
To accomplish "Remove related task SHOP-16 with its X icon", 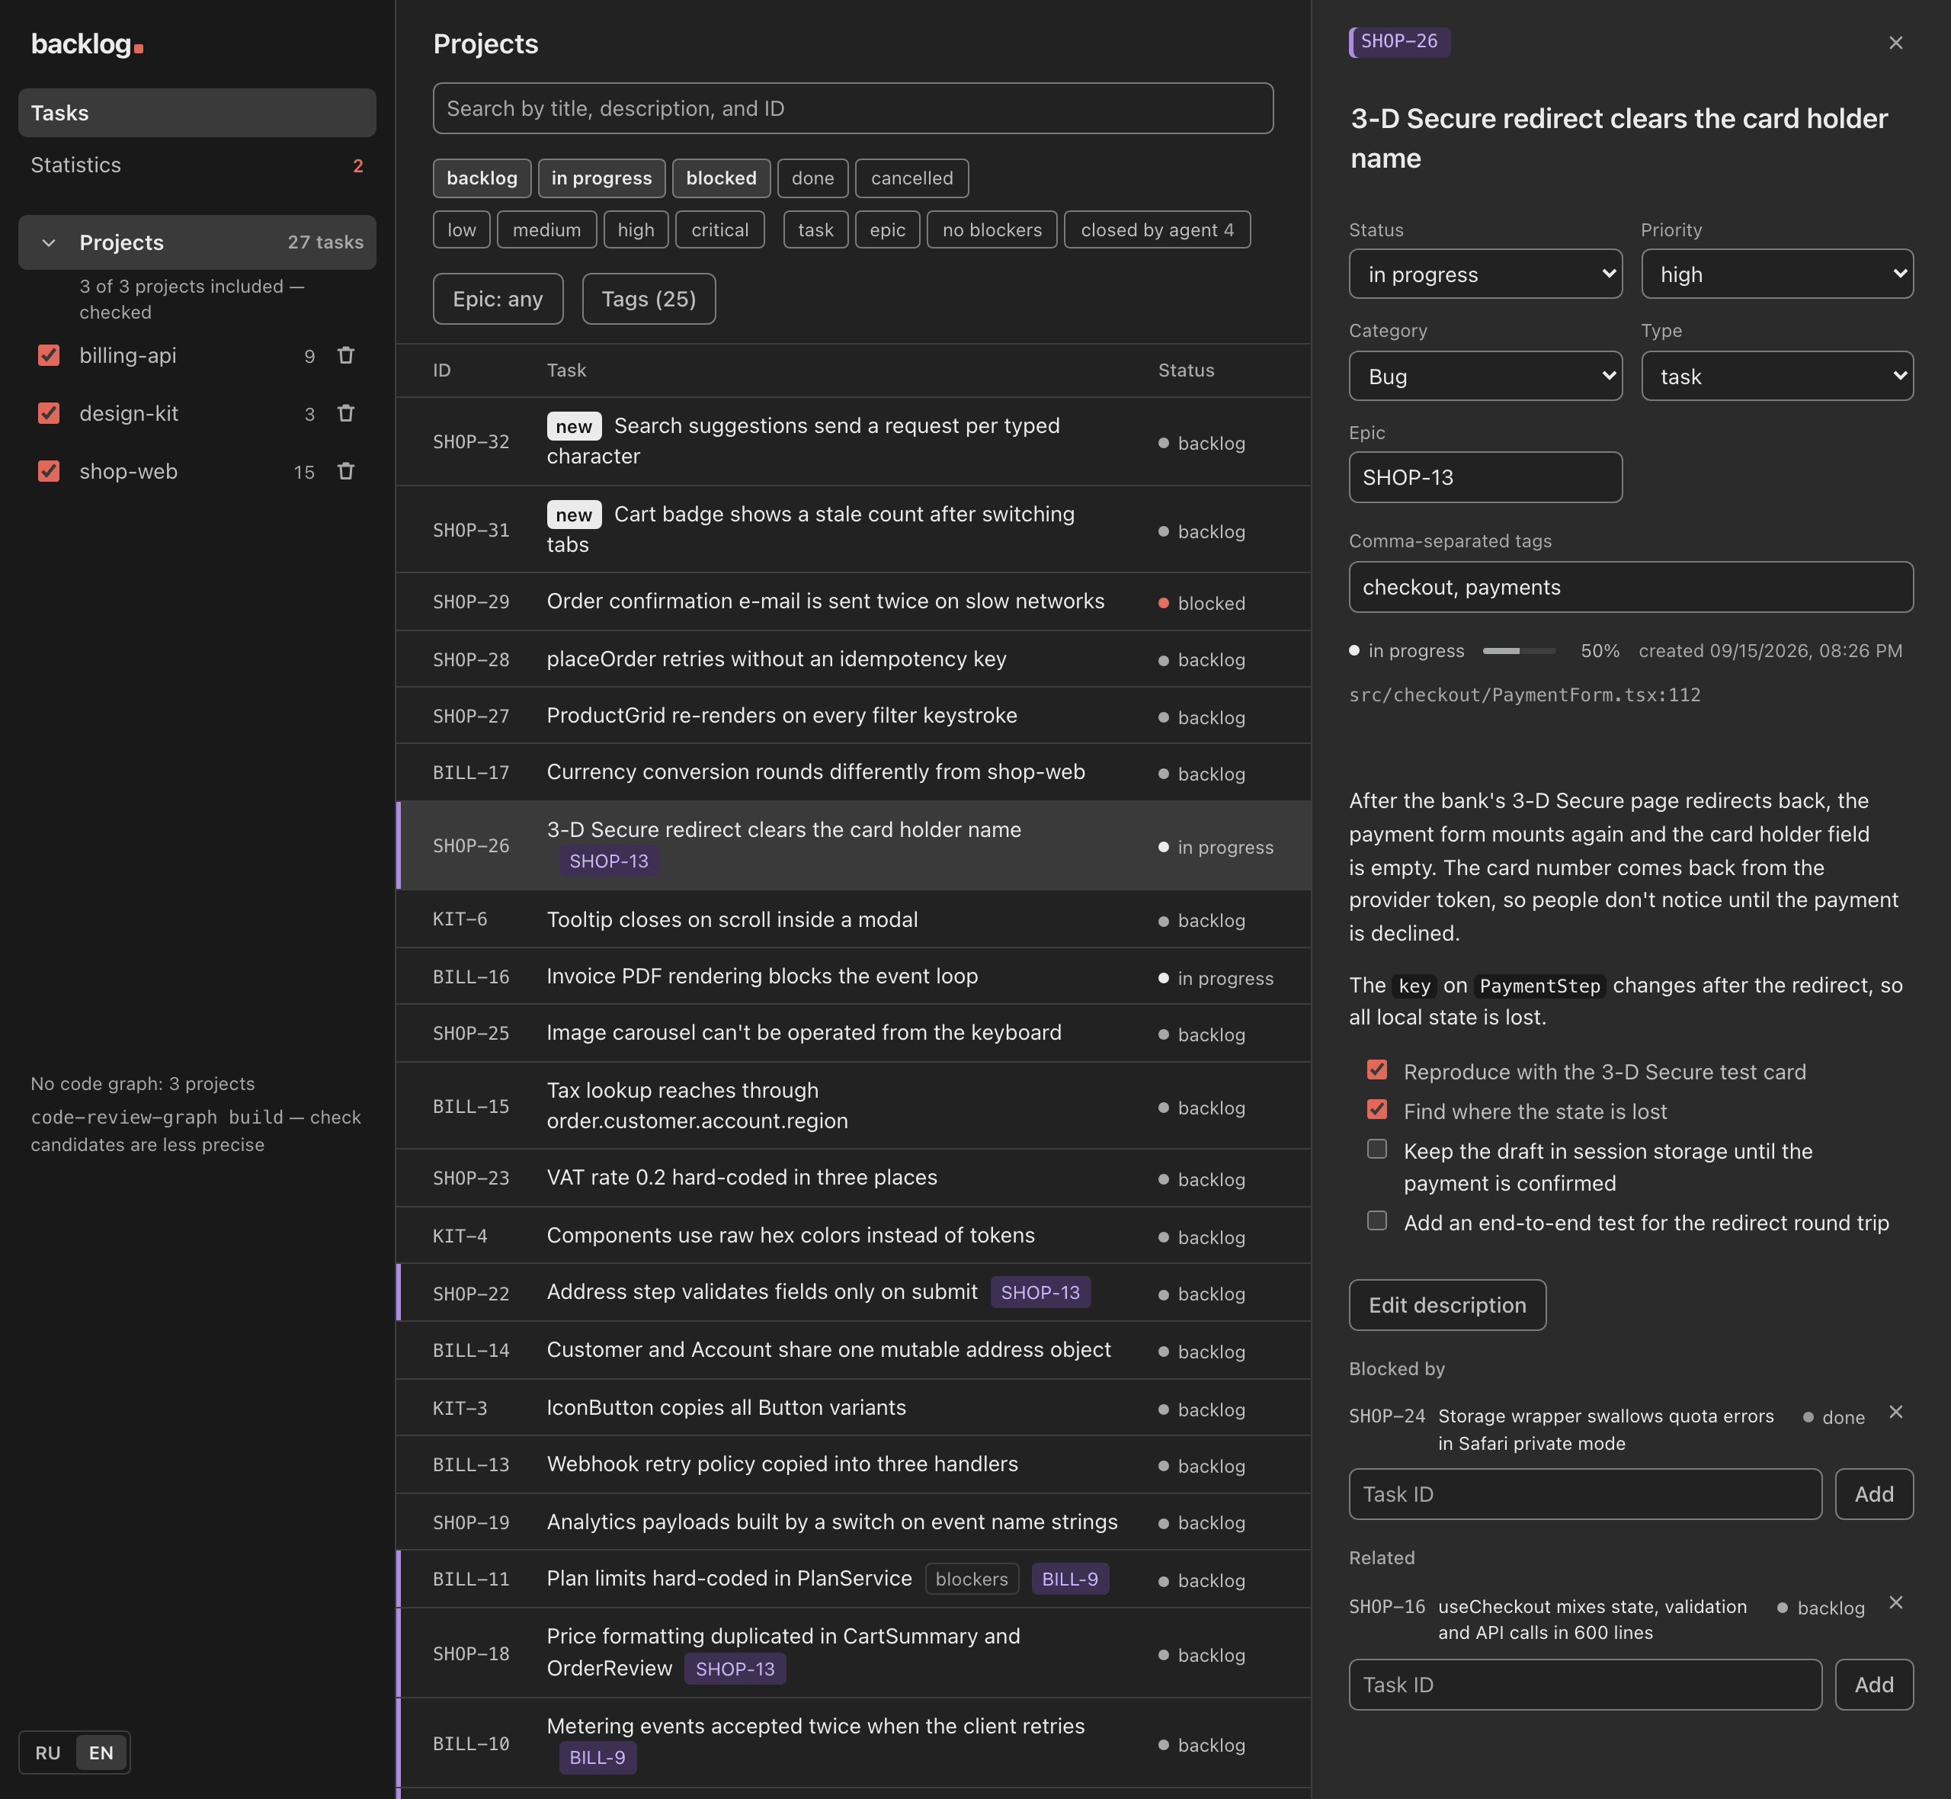I will pos(1895,1602).
